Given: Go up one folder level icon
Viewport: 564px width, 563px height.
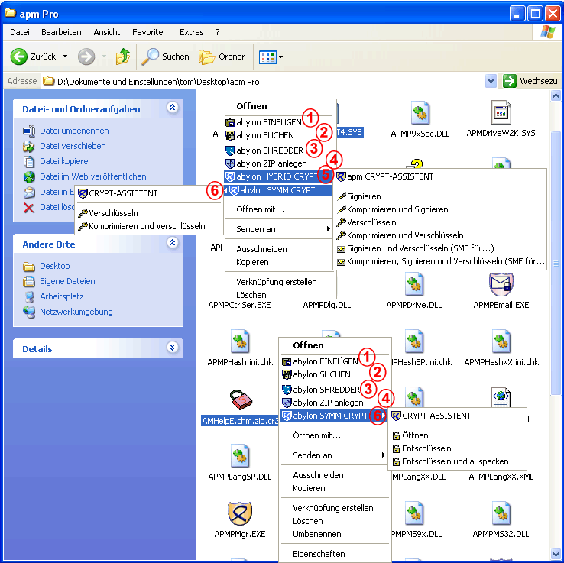Looking at the screenshot, I should coord(122,57).
